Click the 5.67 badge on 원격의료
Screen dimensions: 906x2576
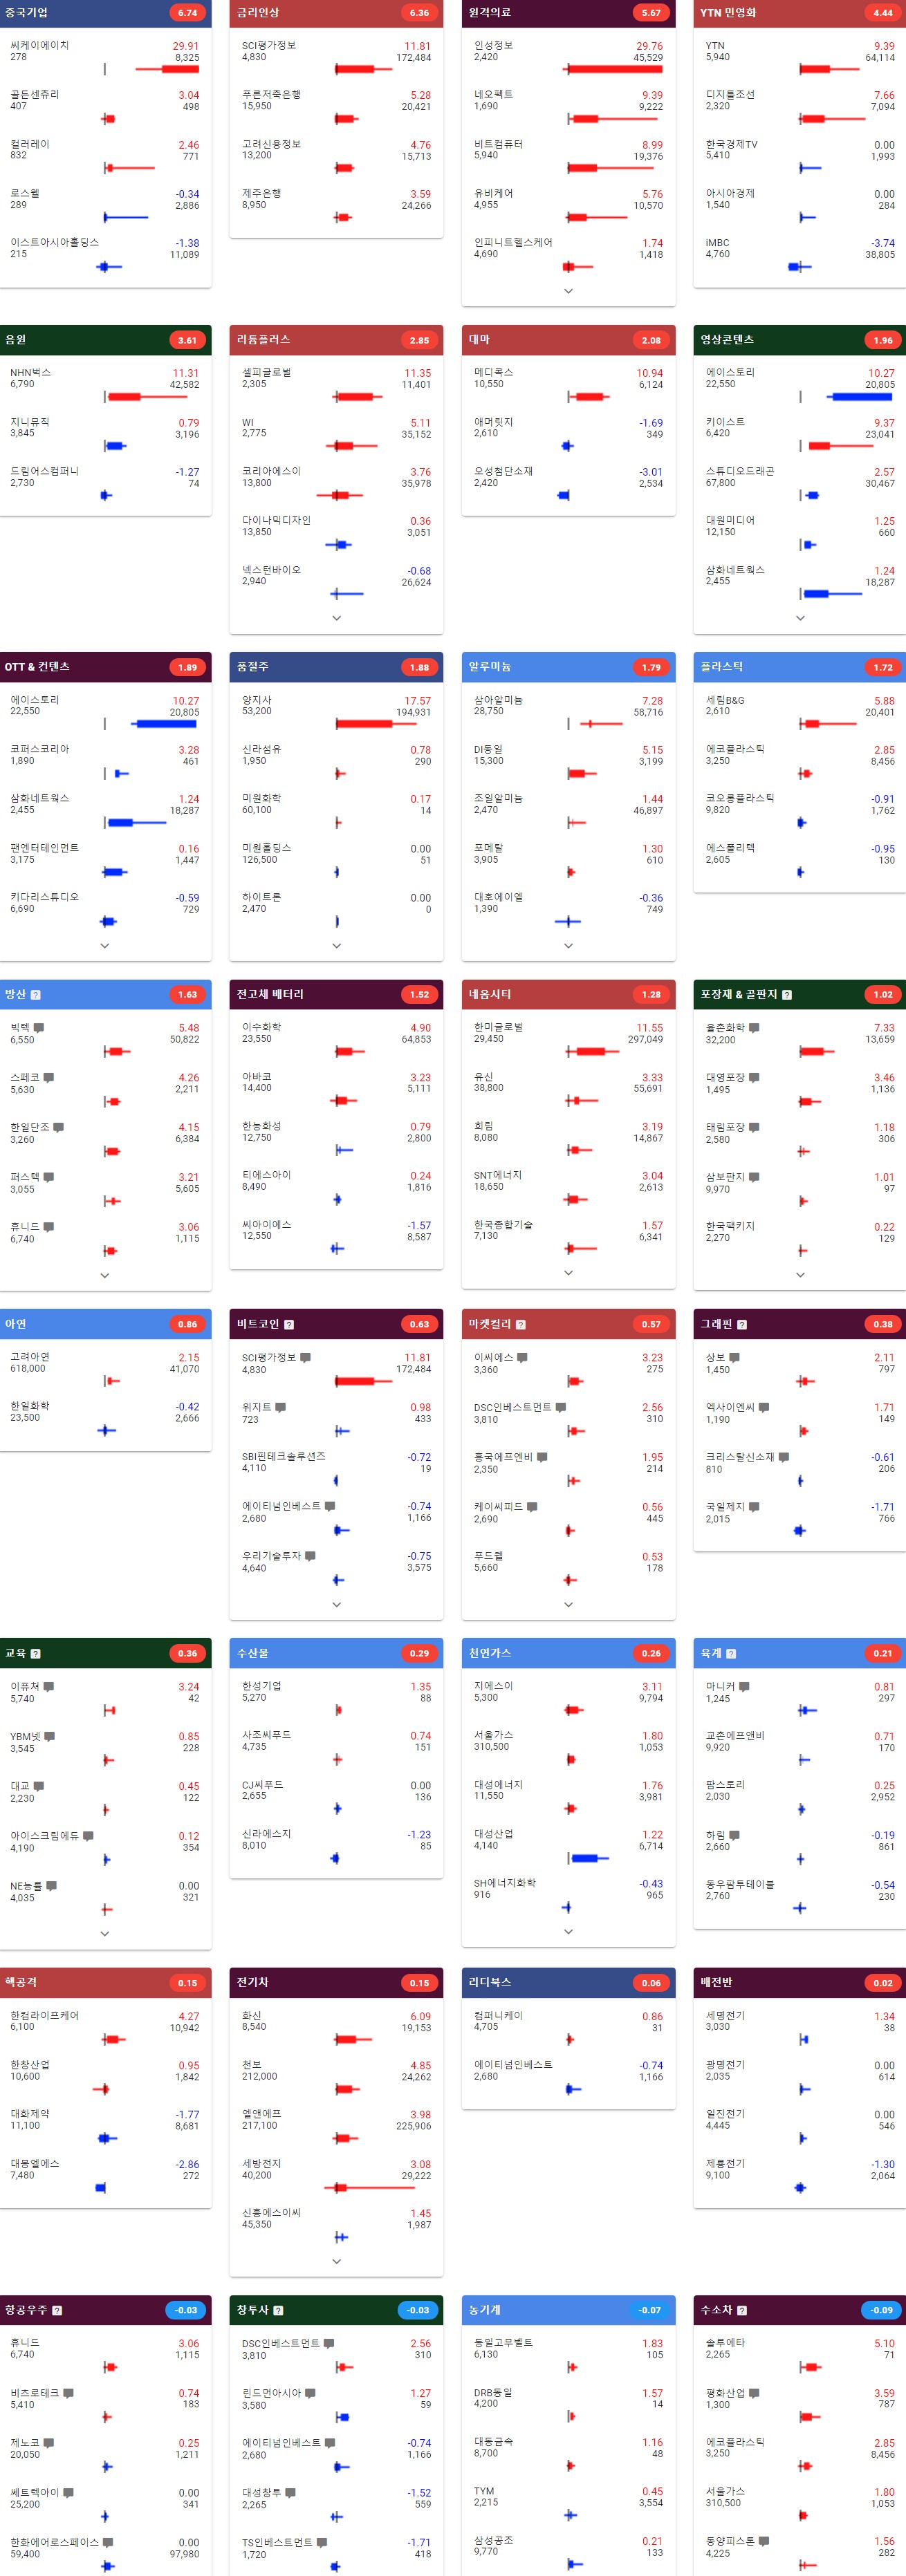click(651, 13)
